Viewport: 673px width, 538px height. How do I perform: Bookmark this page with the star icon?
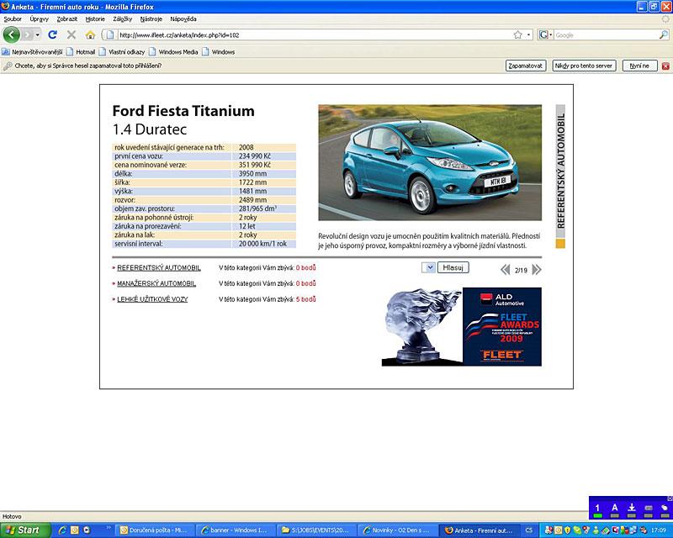(x=518, y=34)
